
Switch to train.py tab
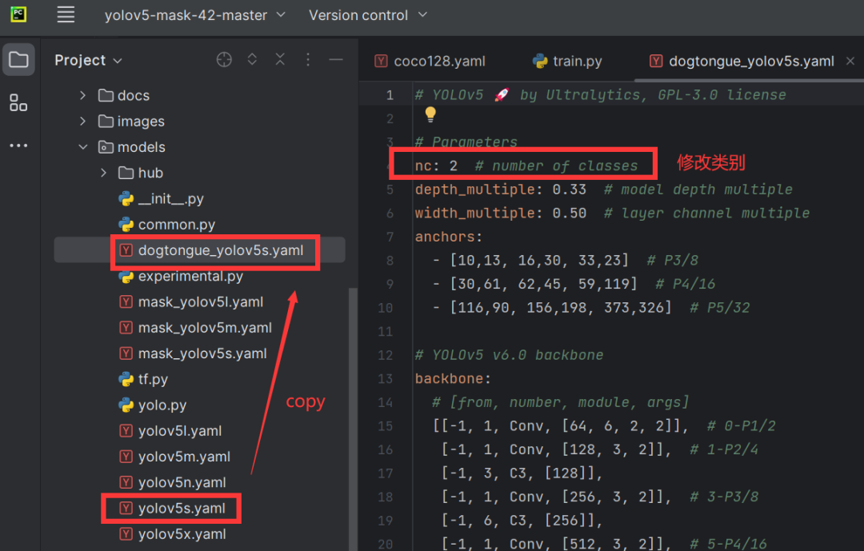(x=568, y=61)
